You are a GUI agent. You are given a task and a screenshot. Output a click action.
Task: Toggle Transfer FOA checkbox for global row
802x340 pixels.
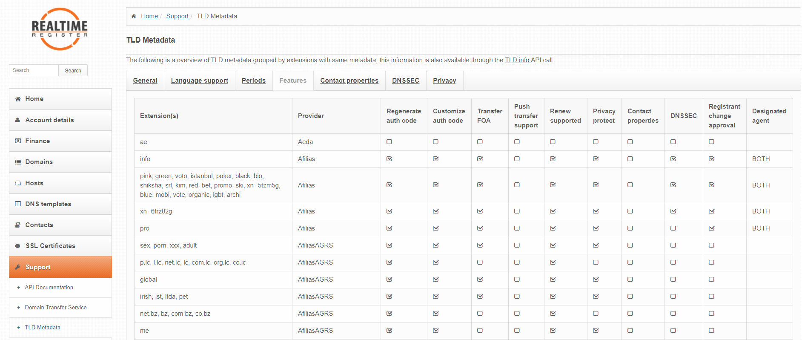pos(480,279)
